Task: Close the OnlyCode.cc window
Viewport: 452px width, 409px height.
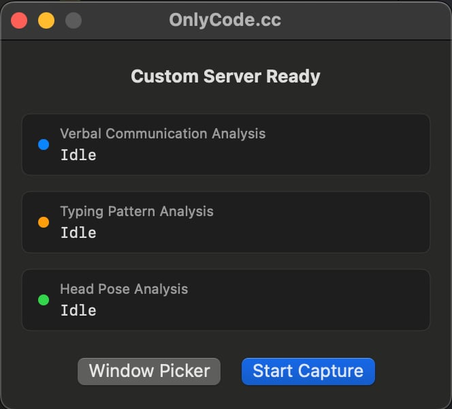Action: pos(19,20)
